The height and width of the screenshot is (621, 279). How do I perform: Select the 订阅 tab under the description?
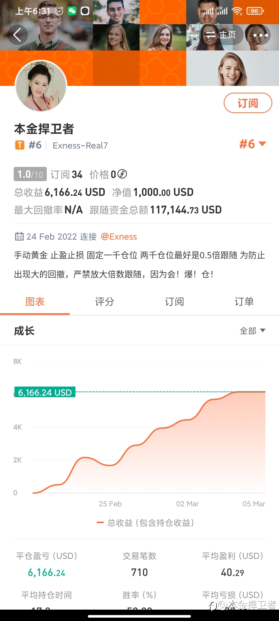174,302
